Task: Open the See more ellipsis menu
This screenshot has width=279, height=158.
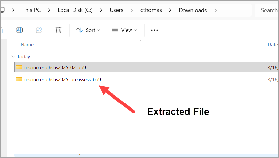Action: [x=154, y=30]
